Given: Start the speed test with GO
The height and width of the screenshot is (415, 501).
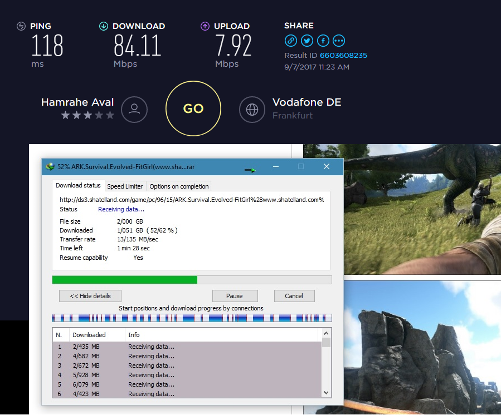Looking at the screenshot, I should [x=193, y=108].
